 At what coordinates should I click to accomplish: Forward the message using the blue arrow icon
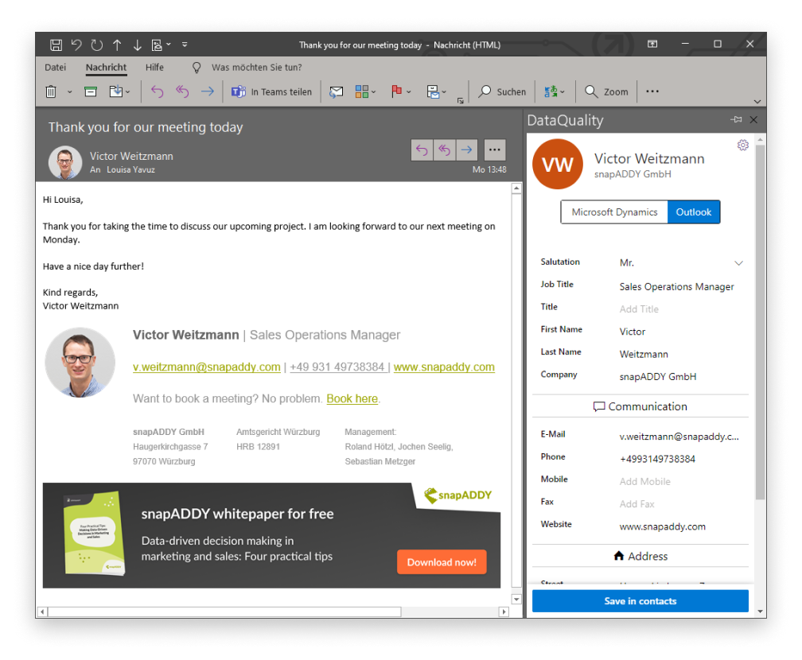point(467,149)
